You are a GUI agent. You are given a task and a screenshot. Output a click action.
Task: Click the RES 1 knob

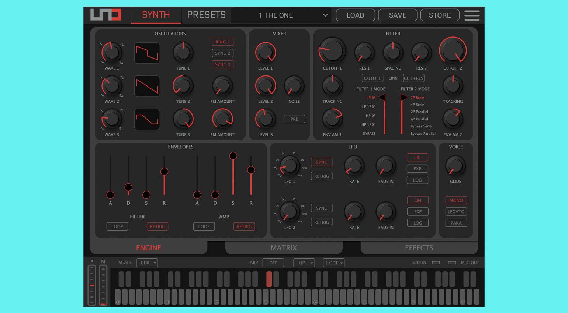[364, 52]
